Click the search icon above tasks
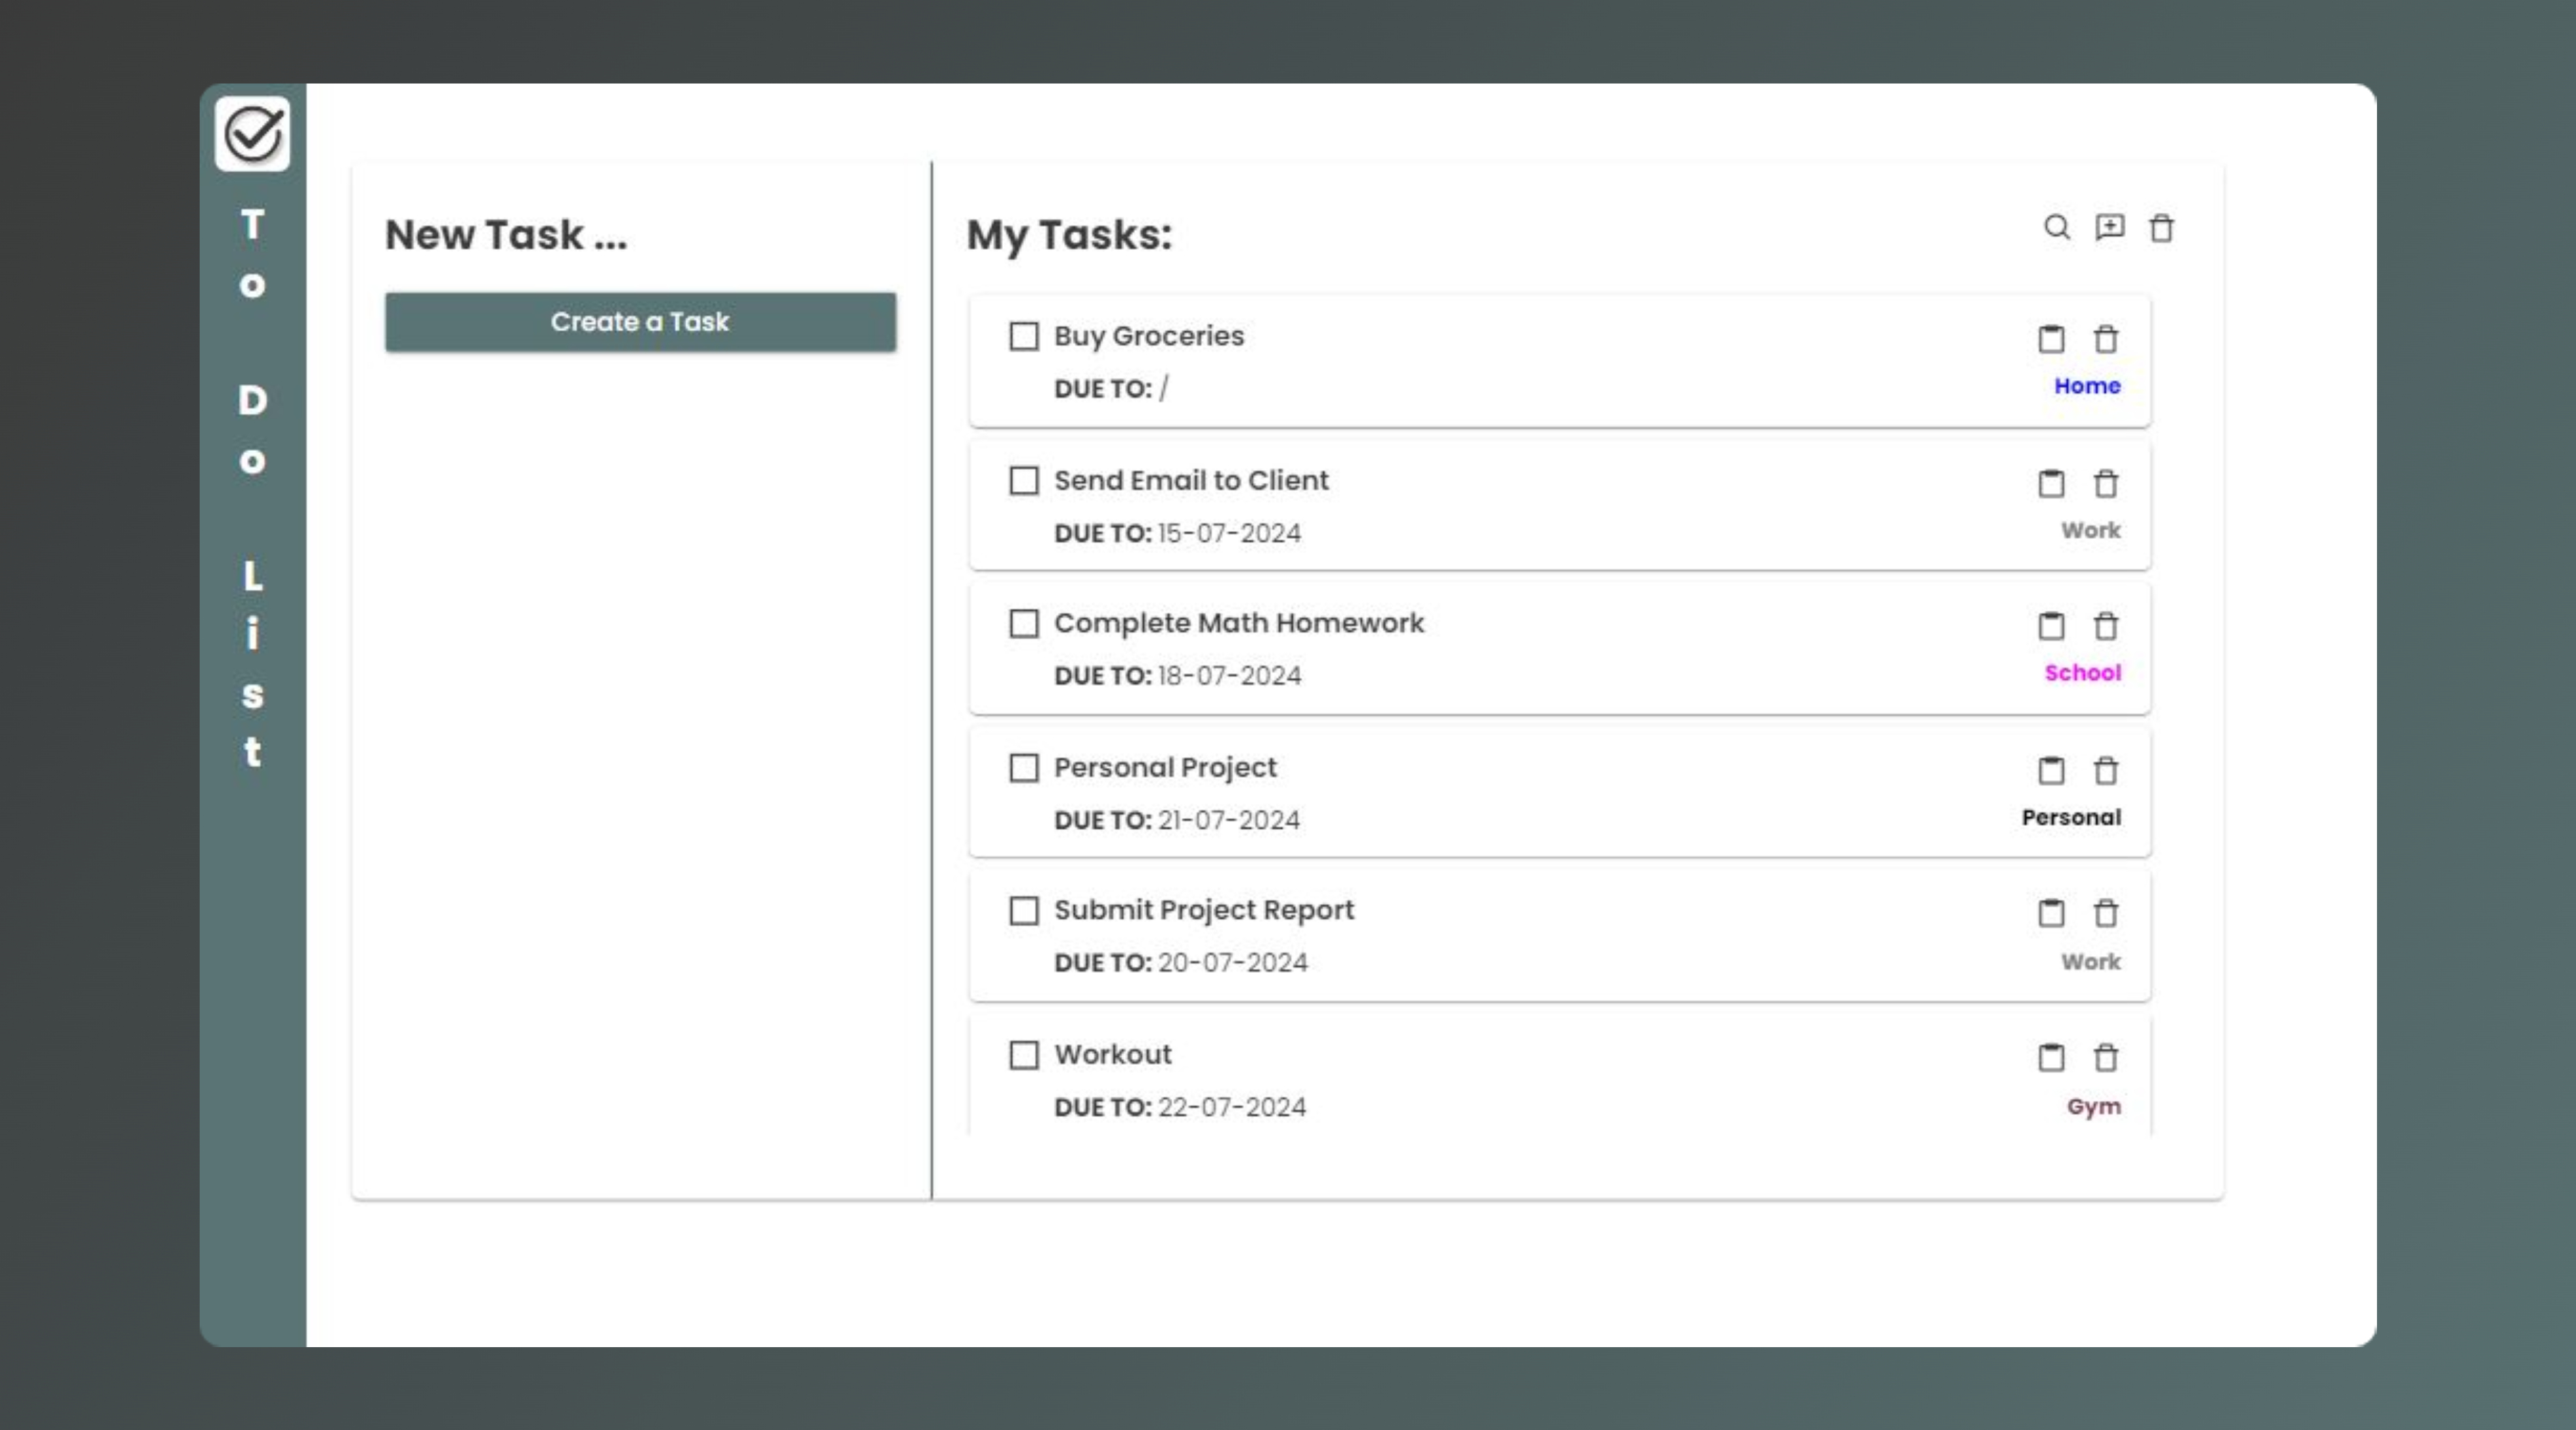Image resolution: width=2576 pixels, height=1430 pixels. pos(2056,227)
